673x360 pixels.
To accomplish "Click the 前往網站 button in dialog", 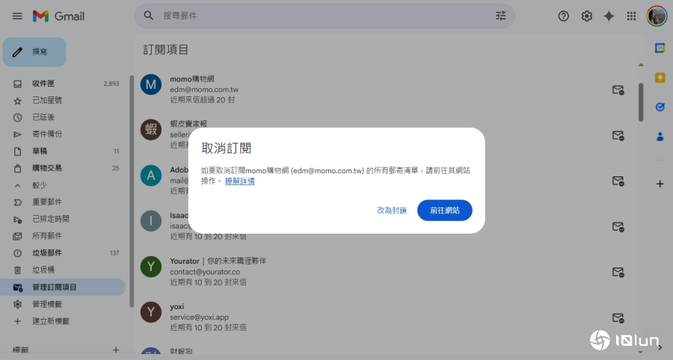I will [x=444, y=211].
